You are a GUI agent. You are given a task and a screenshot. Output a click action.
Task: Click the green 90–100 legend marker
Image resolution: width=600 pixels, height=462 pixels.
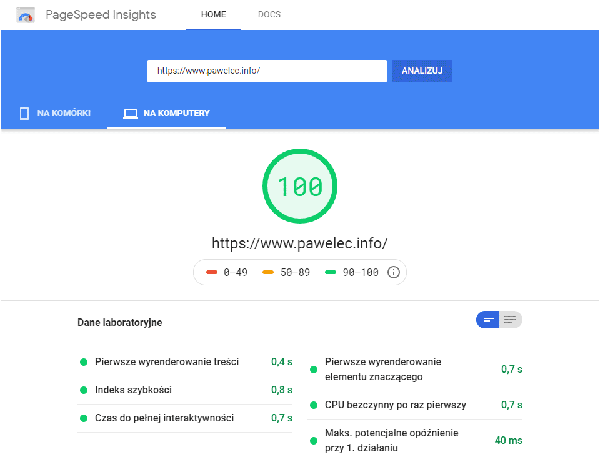(330, 272)
